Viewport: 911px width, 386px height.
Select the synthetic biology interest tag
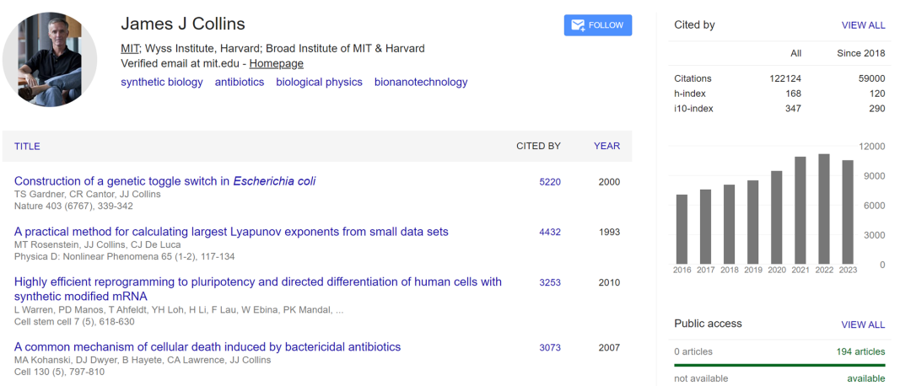coord(162,82)
